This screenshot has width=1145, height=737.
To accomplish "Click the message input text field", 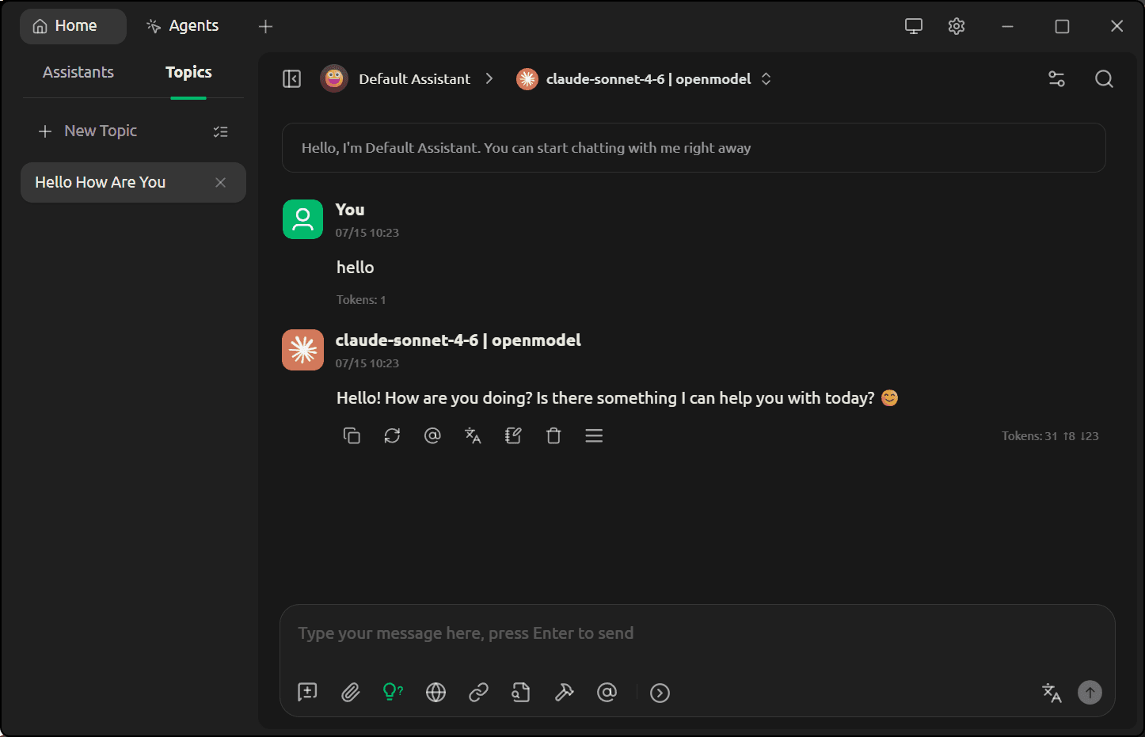I will [x=697, y=633].
